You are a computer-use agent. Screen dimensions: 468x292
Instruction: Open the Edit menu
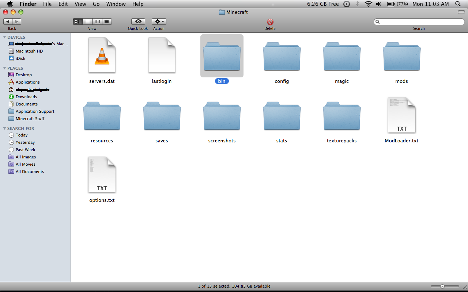coord(63,4)
